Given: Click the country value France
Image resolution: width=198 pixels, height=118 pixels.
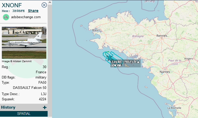Looking at the screenshot, I should pos(41,72).
